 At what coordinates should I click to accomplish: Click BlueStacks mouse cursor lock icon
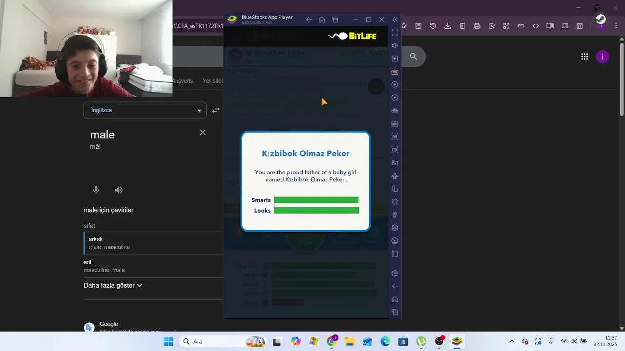(x=395, y=58)
